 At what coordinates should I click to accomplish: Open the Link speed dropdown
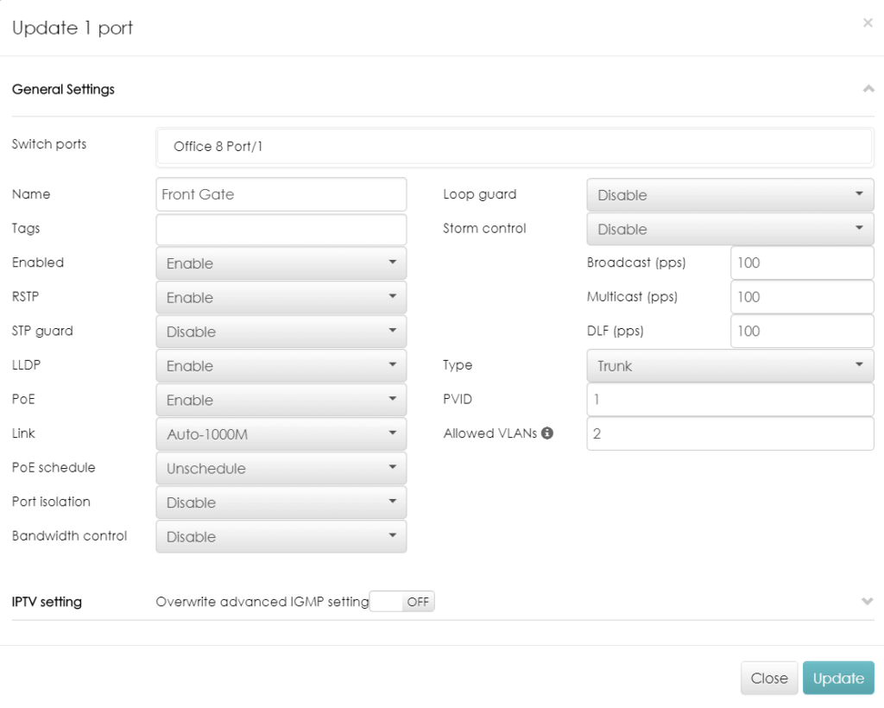click(281, 434)
